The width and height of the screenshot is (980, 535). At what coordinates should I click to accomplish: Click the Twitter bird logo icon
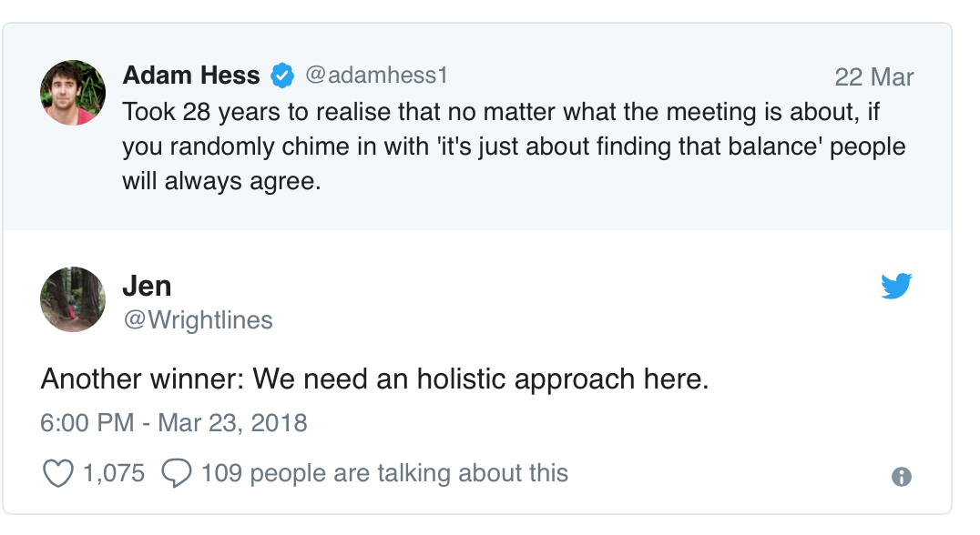click(x=896, y=287)
